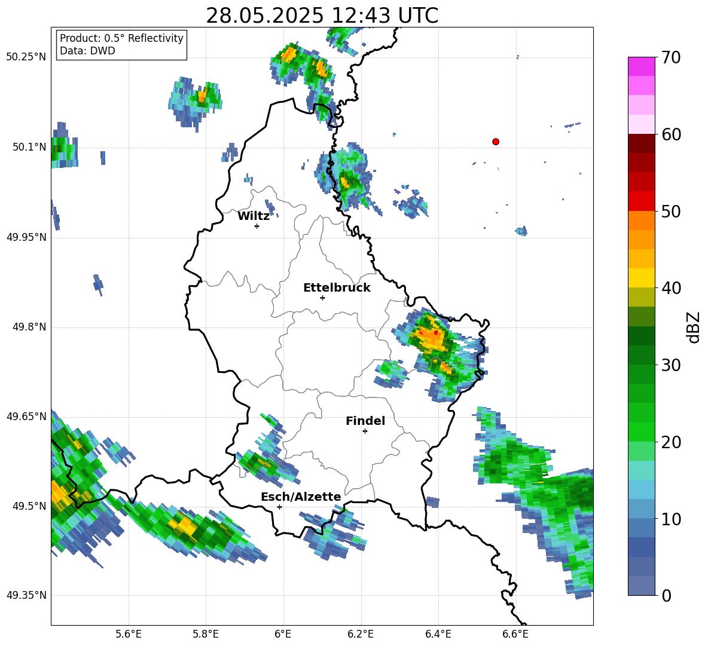Click the yellow colorbar segment at 40 dBZ
Screen dimensions: 708x646
point(641,278)
